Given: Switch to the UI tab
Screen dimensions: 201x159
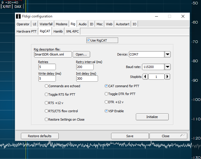Looking at the screenshot, I should click(35, 24).
